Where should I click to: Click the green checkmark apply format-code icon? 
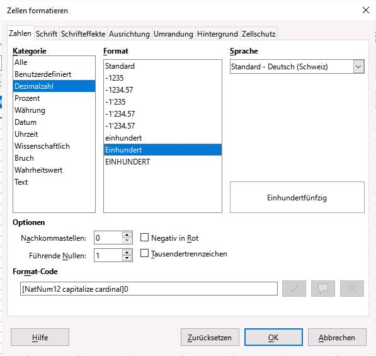294,289
